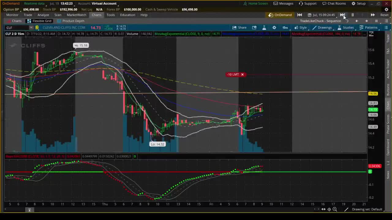Image resolution: width=392 pixels, height=220 pixels.
Task: Switch to the Monitor tab
Action: point(12,15)
